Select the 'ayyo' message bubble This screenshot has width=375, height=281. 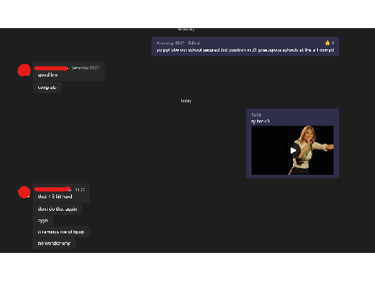43,221
